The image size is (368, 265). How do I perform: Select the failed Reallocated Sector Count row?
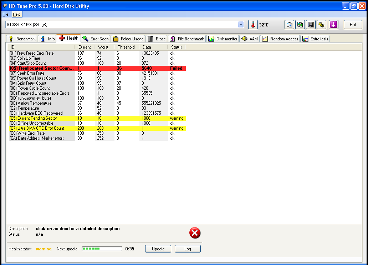pyautogui.click(x=97, y=68)
